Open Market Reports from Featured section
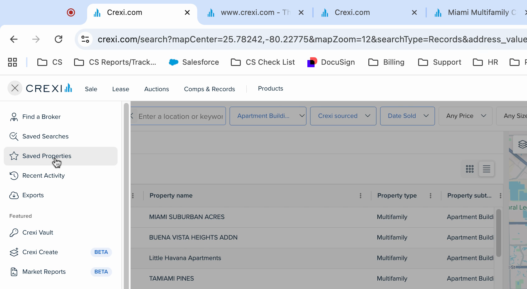Screen dimensions: 527x289 point(44,272)
